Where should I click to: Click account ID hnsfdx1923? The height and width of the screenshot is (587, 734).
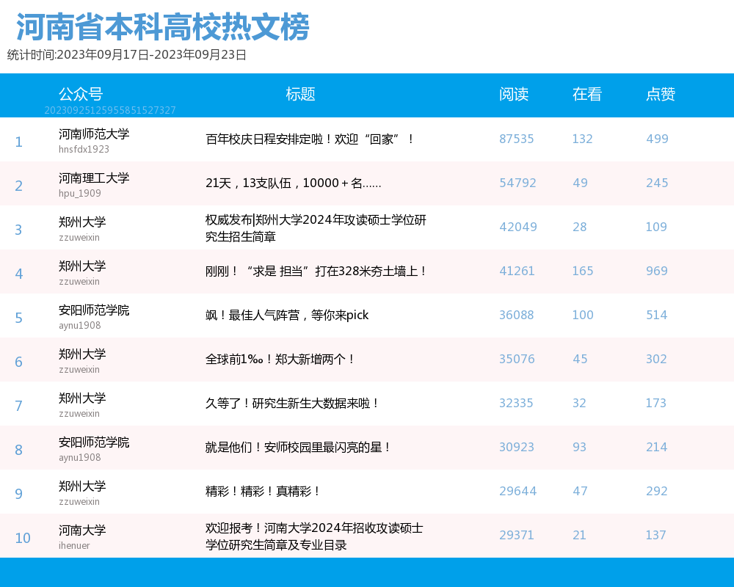click(x=84, y=150)
